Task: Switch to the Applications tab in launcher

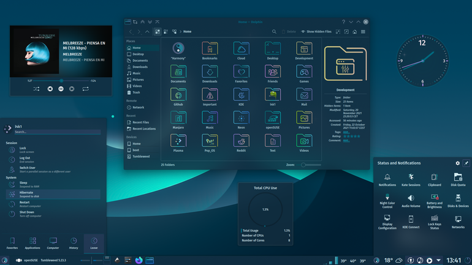Action: 32,243
